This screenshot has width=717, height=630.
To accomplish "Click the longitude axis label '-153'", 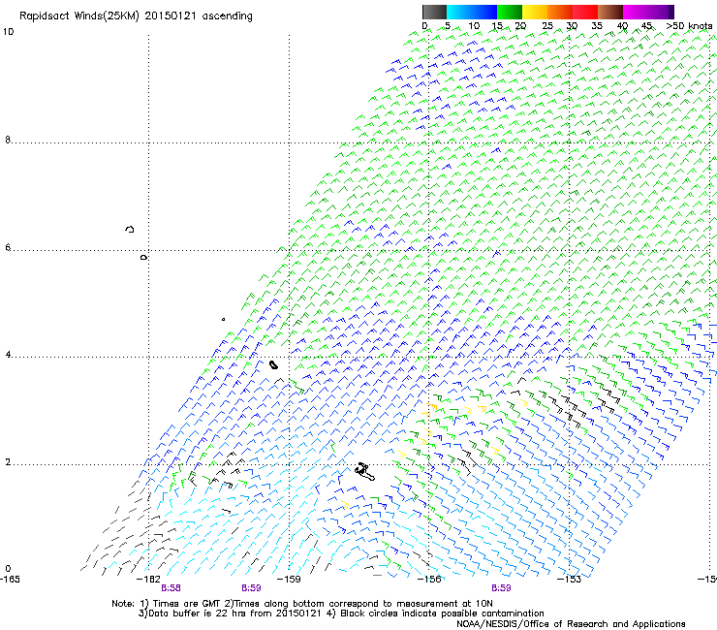I will click(570, 580).
